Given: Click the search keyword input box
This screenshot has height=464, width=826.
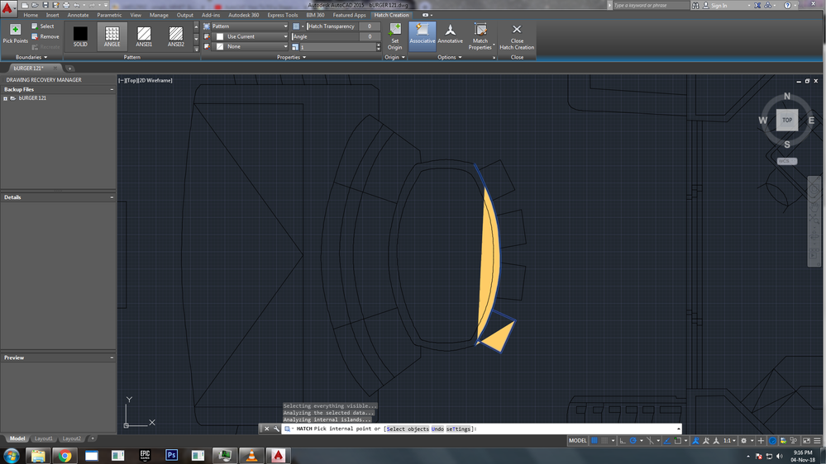Looking at the screenshot, I should (651, 5).
